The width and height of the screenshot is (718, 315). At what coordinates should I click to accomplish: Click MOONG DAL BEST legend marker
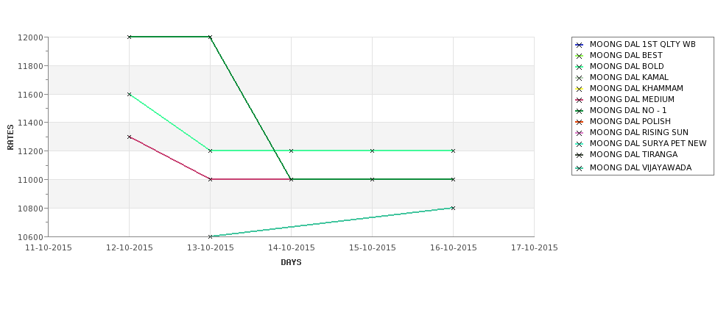click(x=580, y=56)
